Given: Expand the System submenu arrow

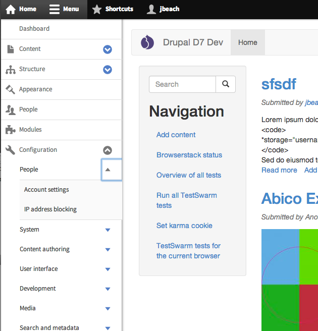Looking at the screenshot, I should (x=108, y=230).
